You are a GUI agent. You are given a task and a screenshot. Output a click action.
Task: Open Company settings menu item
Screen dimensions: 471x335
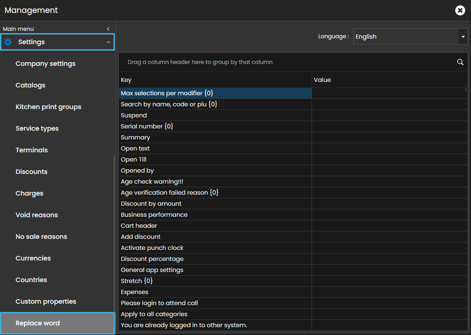point(45,64)
